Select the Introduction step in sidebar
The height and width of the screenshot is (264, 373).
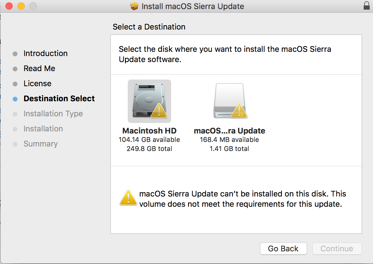[x=45, y=53]
